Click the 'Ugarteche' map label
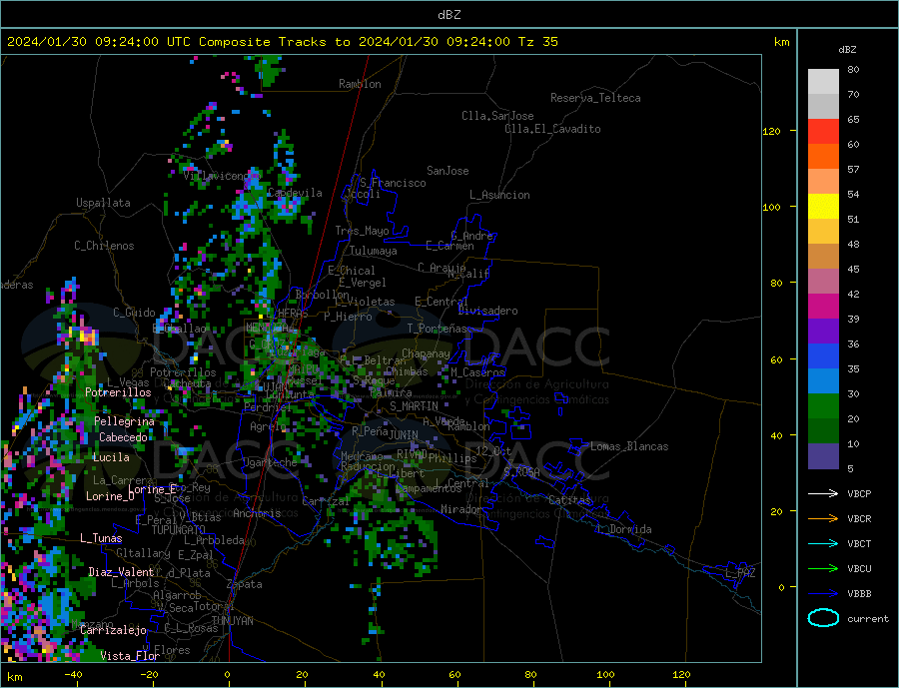The width and height of the screenshot is (899, 688). click(x=270, y=462)
